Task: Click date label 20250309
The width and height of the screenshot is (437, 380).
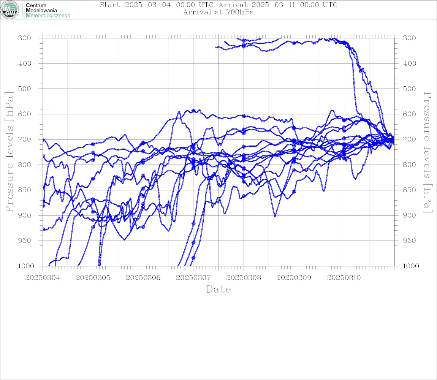Action: pyautogui.click(x=294, y=278)
